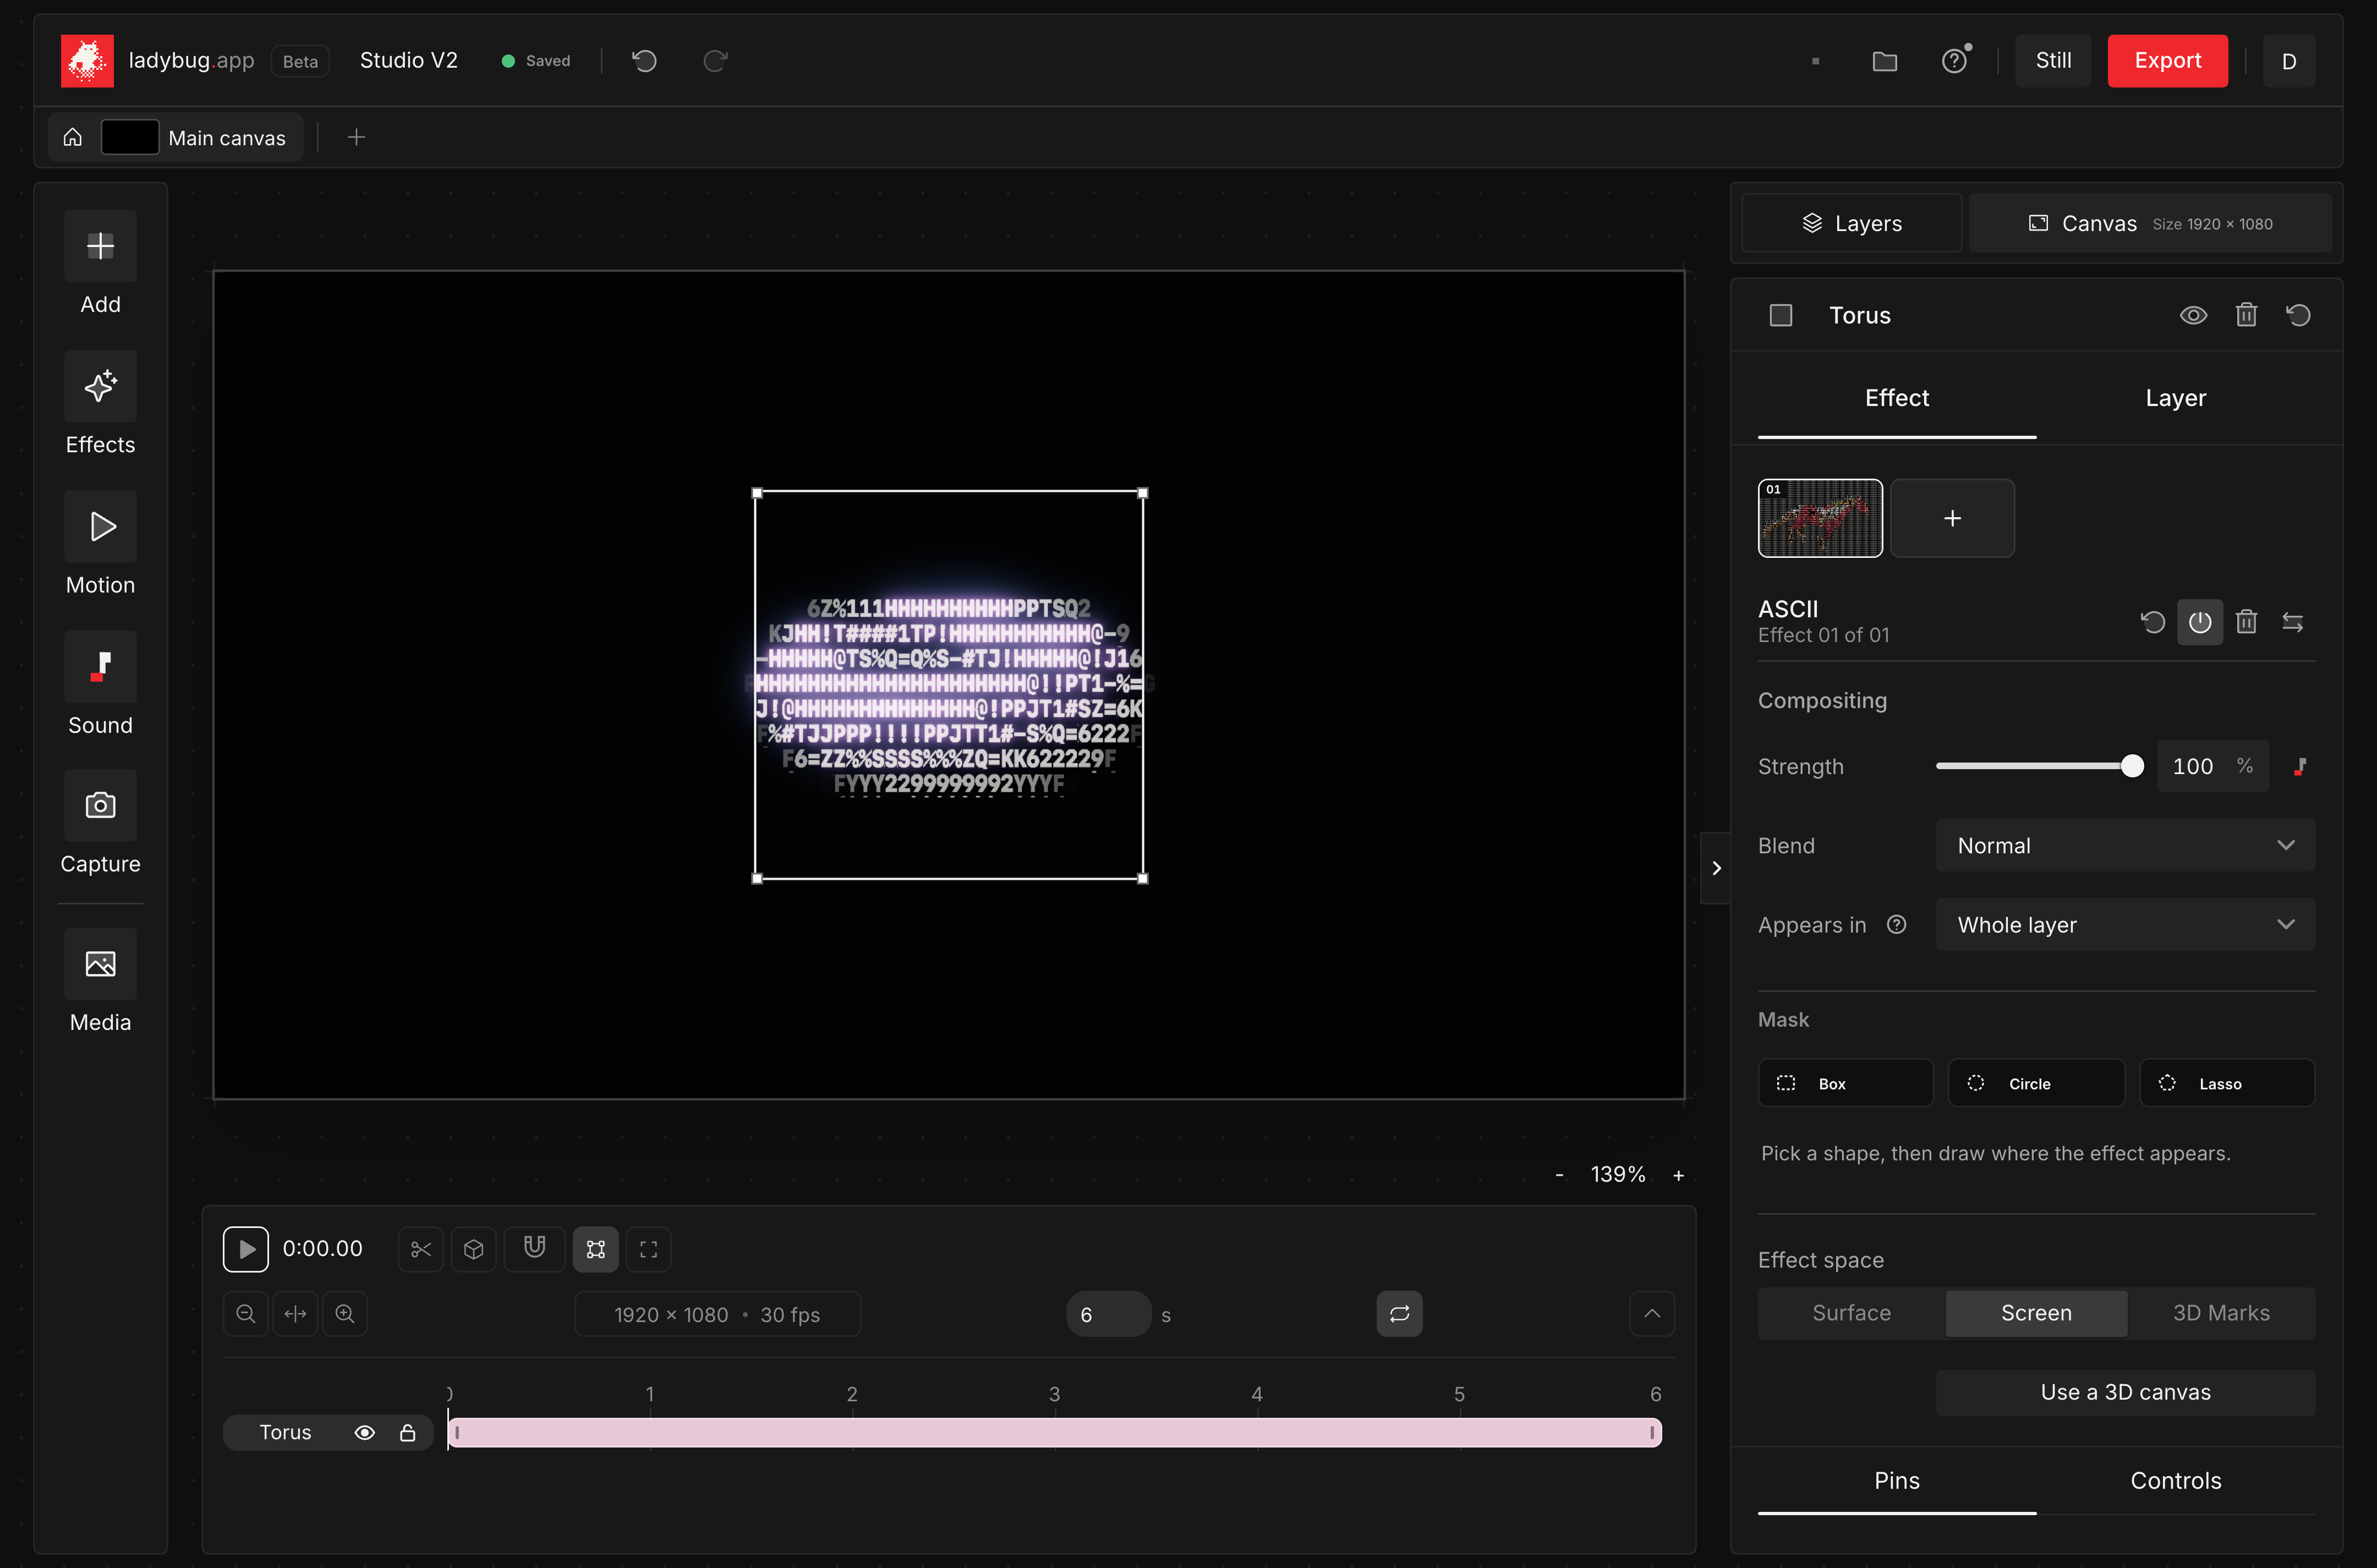Image resolution: width=2377 pixels, height=1568 pixels.
Task: Select 3D Marks effect space
Action: [2221, 1313]
